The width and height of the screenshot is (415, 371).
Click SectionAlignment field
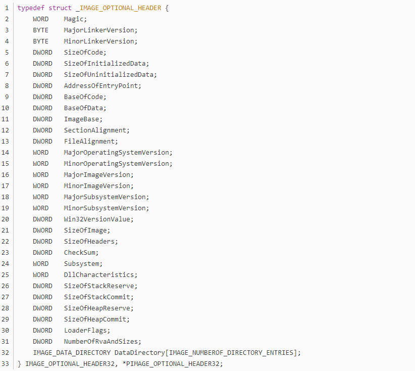95,130
